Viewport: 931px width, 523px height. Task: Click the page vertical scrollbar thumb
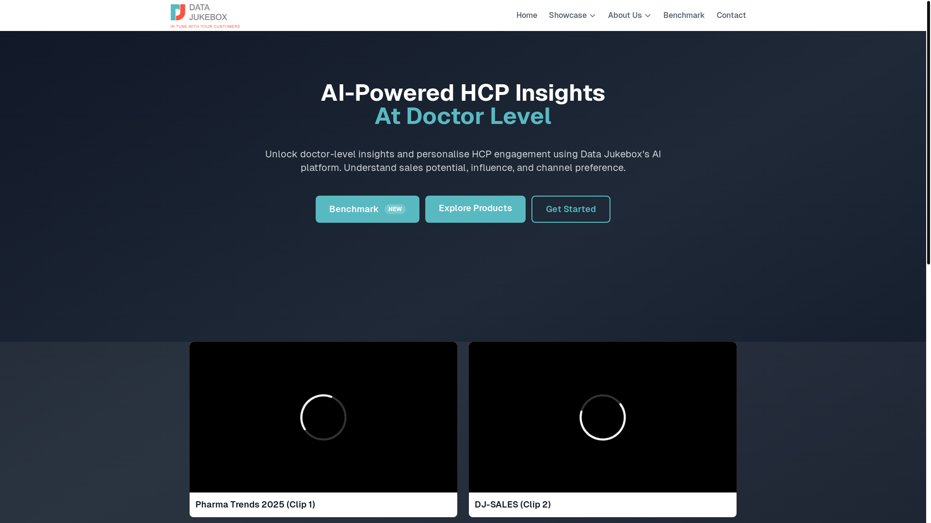(929, 132)
